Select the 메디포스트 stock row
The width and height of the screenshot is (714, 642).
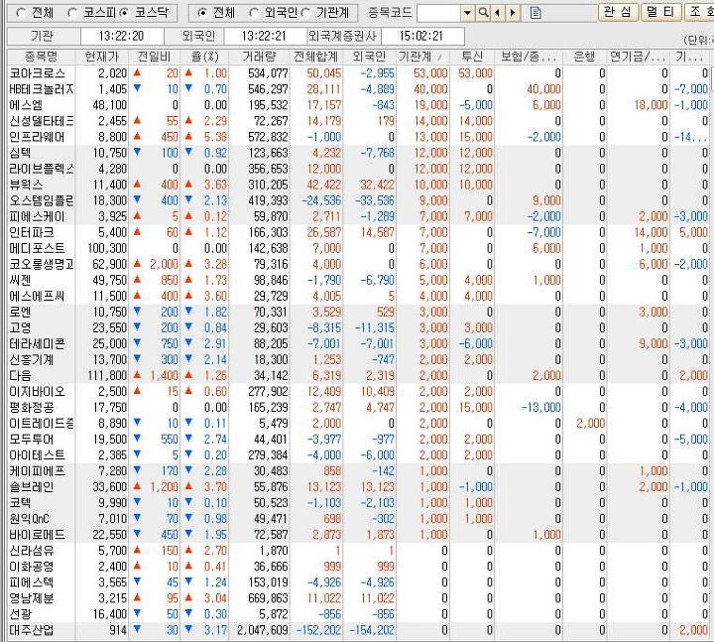click(360, 248)
